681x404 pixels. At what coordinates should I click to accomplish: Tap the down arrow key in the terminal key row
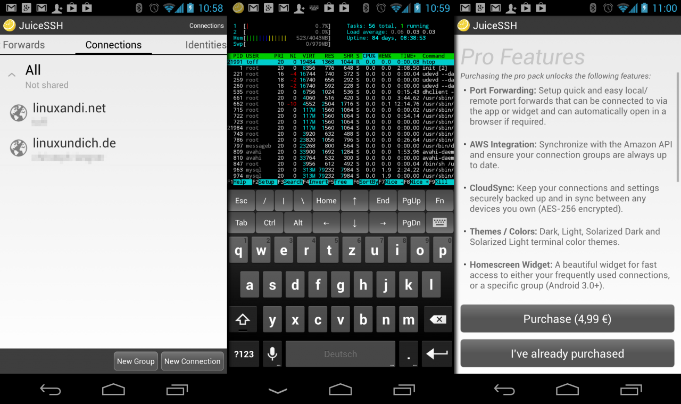[x=355, y=223]
